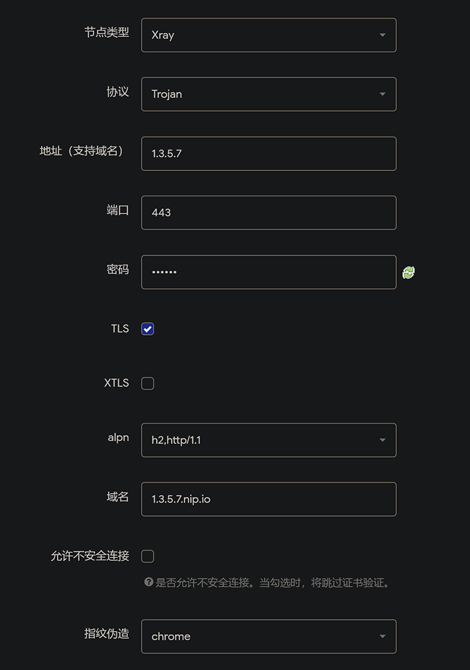Select the 密码 password field
The width and height of the screenshot is (470, 670).
pos(269,272)
